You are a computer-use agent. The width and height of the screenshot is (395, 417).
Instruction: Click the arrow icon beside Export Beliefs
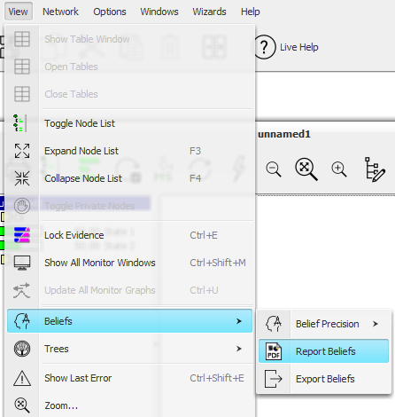(x=273, y=379)
